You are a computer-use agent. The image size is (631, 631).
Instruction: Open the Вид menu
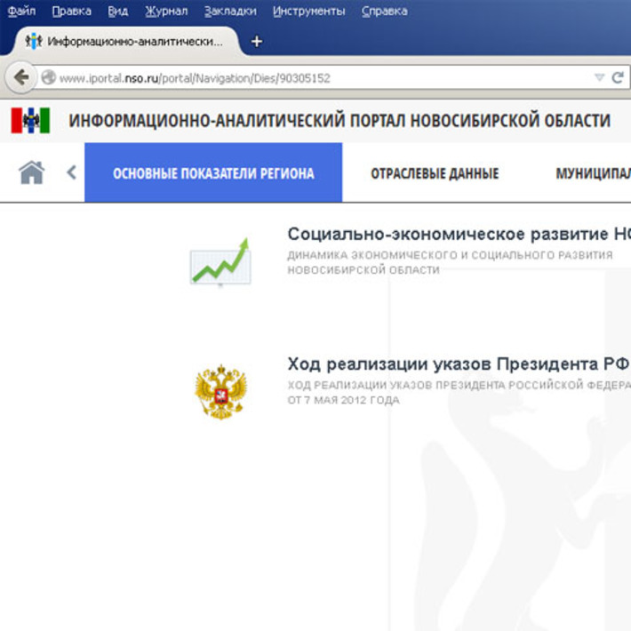(118, 11)
